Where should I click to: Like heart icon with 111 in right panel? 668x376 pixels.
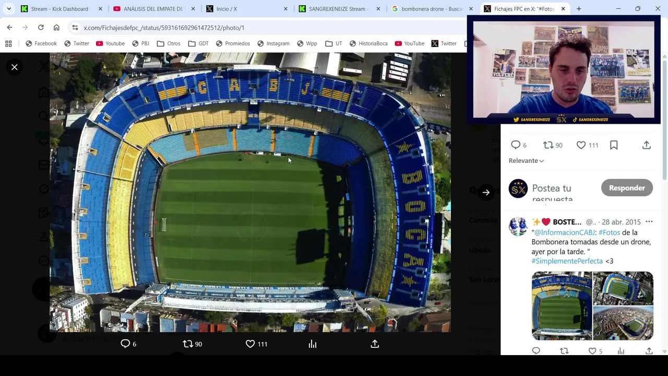pyautogui.click(x=581, y=145)
